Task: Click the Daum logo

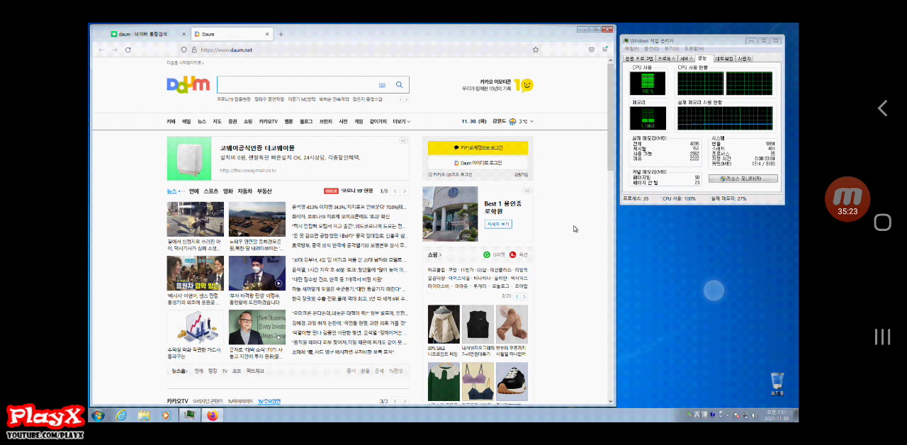Action: coord(188,85)
